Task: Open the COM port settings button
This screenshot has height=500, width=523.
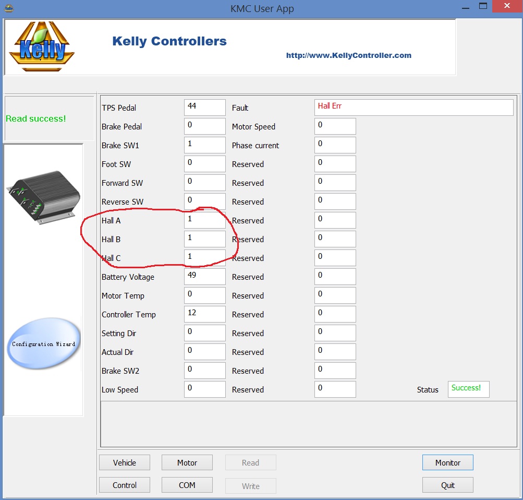Action: [x=187, y=485]
